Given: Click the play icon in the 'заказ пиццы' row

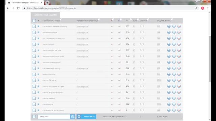Looking at the screenshot, I should (174, 44).
